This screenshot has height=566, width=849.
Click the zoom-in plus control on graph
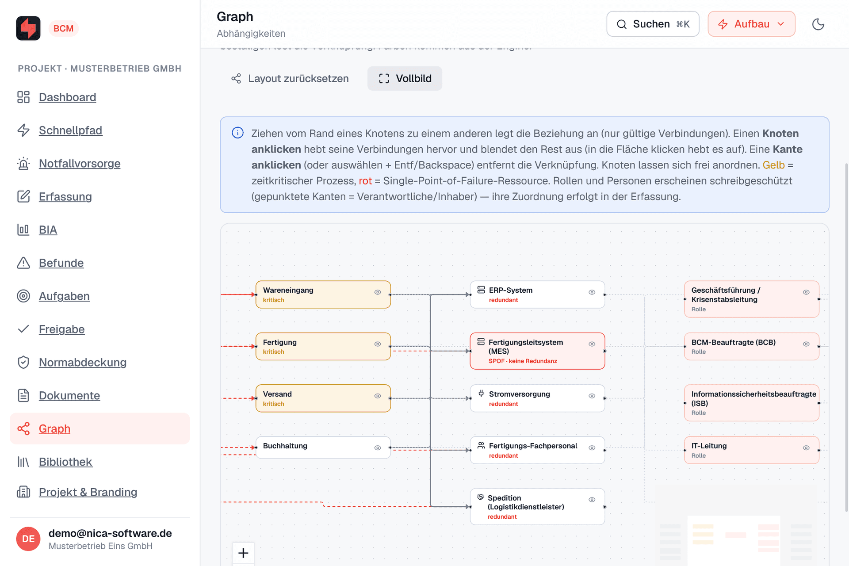click(x=243, y=553)
